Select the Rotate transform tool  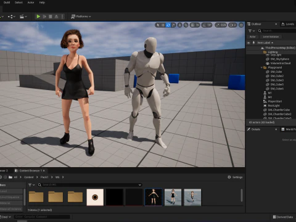click(x=168, y=25)
